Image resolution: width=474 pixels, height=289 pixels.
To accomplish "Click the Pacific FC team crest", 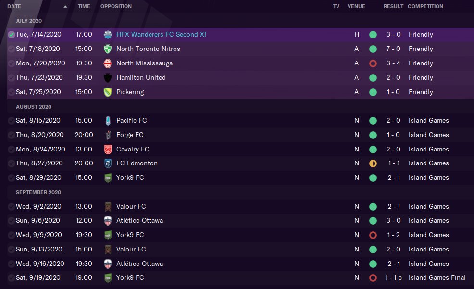I will coord(108,121).
